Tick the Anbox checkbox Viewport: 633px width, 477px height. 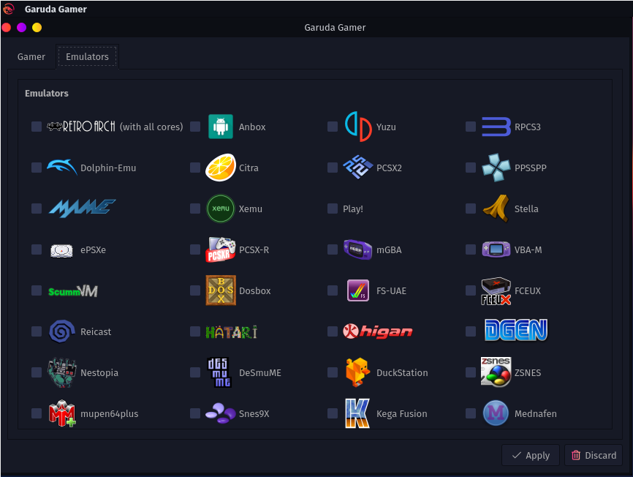[x=195, y=127]
